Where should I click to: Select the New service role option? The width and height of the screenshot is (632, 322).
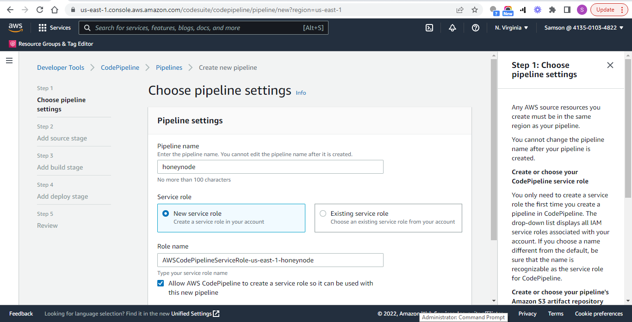tap(165, 213)
